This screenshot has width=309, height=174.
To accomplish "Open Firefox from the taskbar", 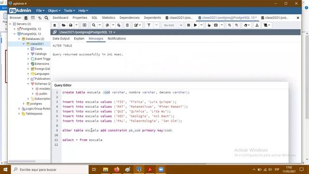I will pos(117,170).
